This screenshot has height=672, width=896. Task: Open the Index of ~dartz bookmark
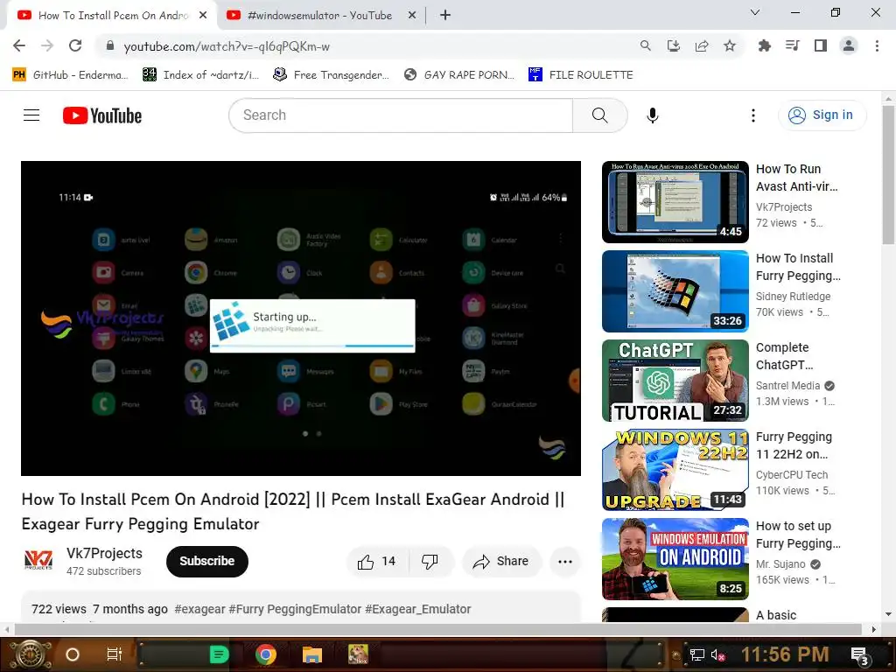coord(200,75)
